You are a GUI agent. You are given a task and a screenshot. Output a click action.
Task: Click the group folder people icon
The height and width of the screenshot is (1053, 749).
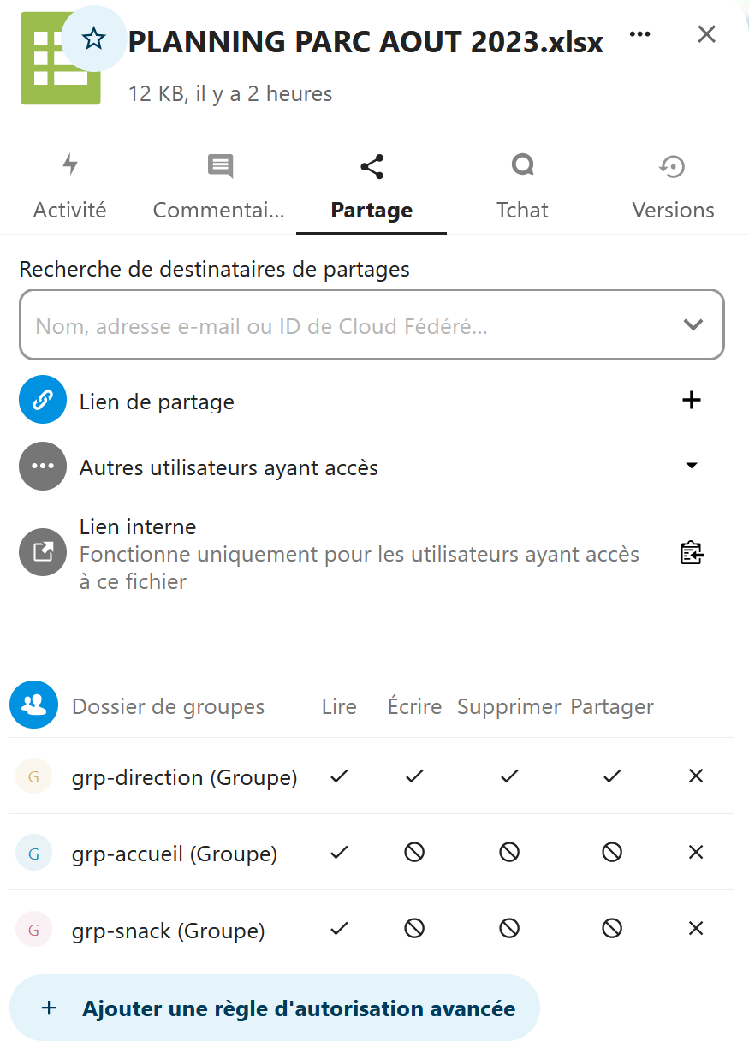(x=33, y=705)
